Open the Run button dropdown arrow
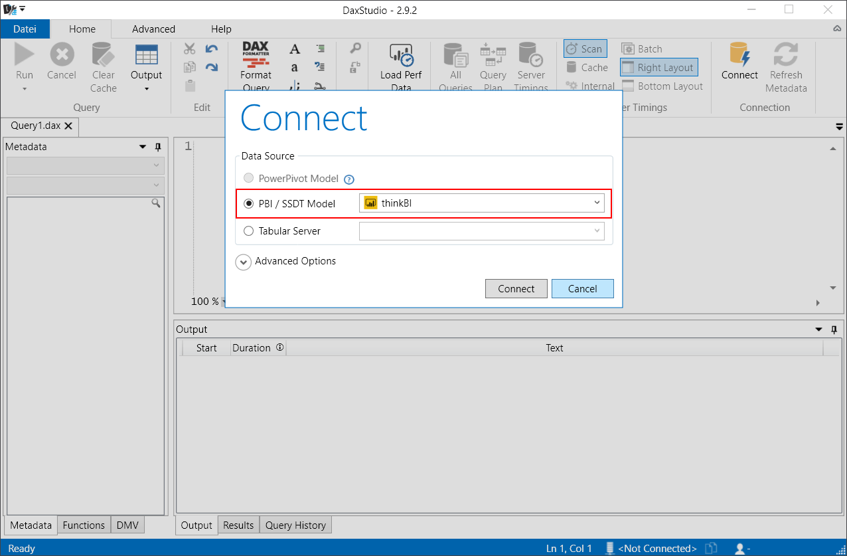This screenshot has height=556, width=847. click(24, 89)
